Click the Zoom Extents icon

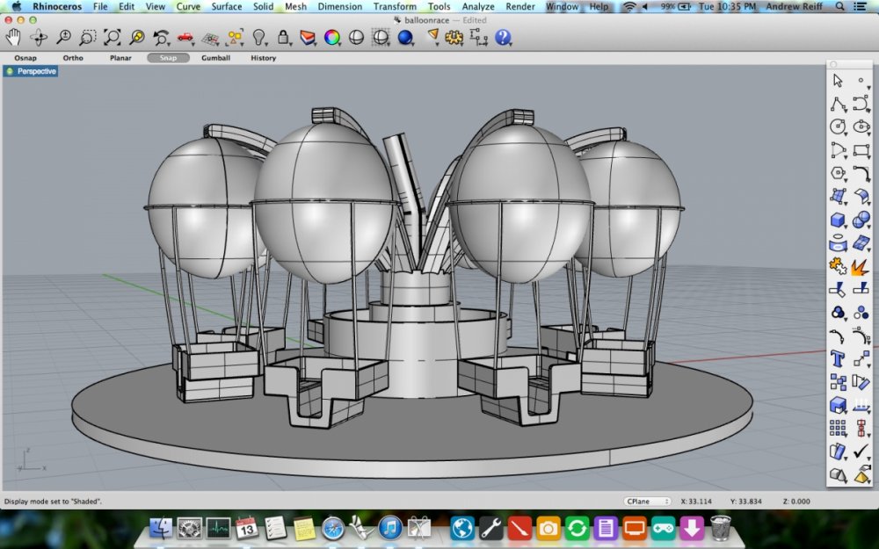[113, 37]
